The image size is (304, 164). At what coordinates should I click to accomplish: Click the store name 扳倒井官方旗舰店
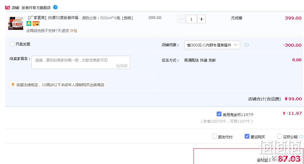(x=36, y=8)
